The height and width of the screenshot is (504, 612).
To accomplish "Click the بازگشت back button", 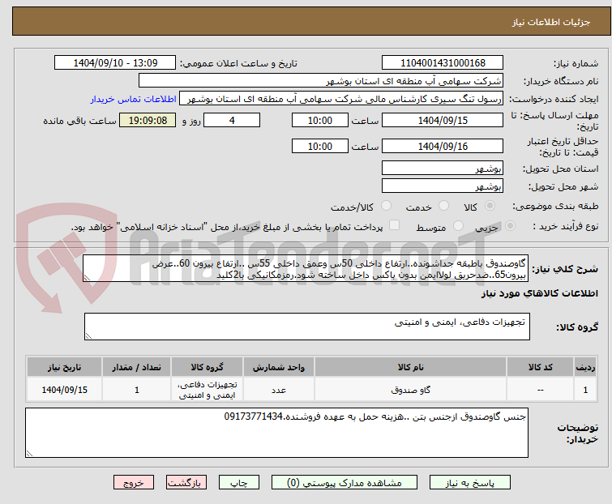I will [186, 483].
